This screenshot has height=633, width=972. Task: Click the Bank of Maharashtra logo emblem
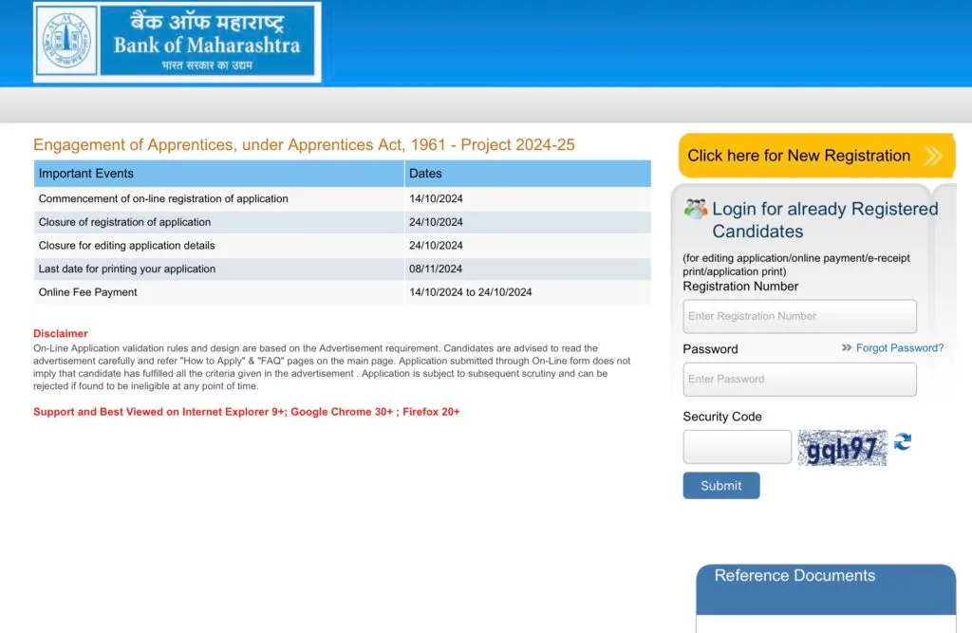[x=66, y=41]
